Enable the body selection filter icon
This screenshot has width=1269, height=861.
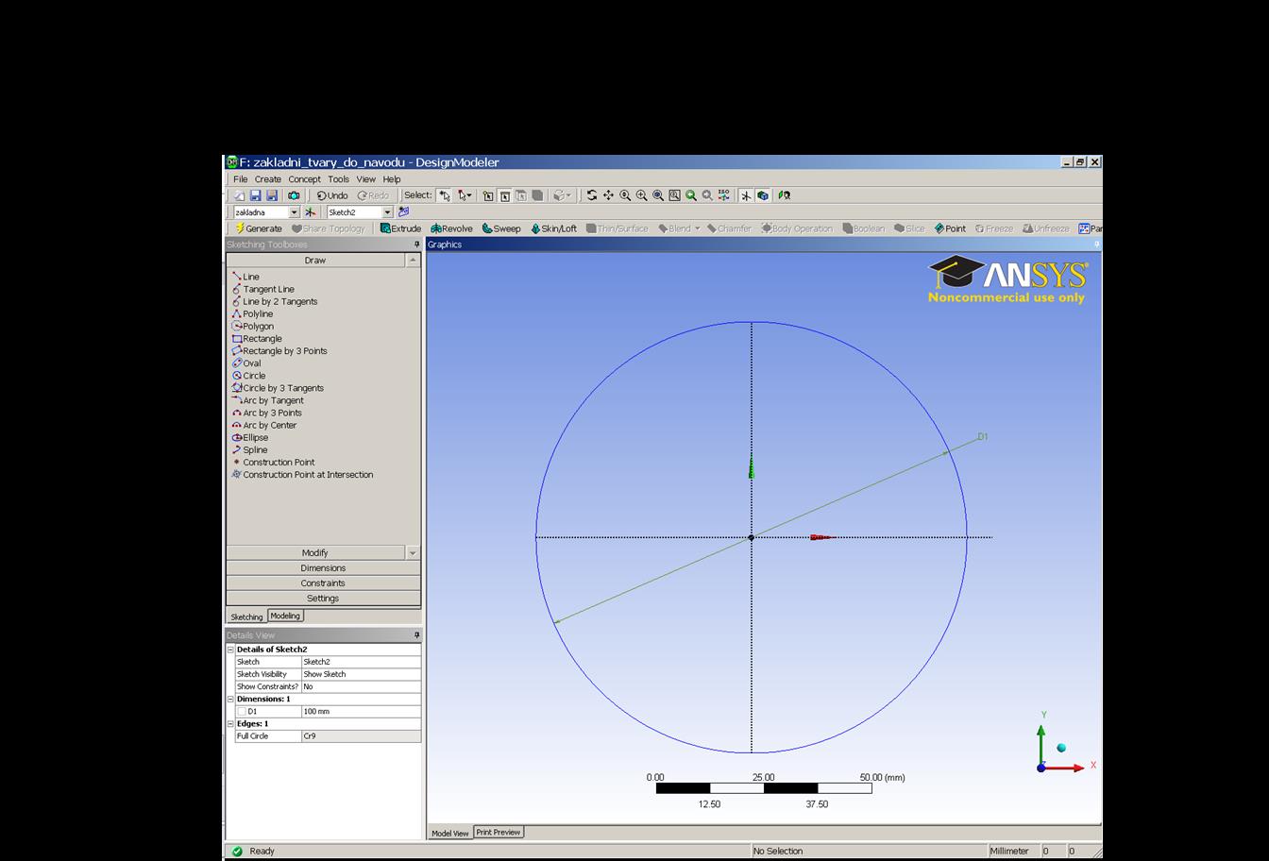[x=537, y=195]
